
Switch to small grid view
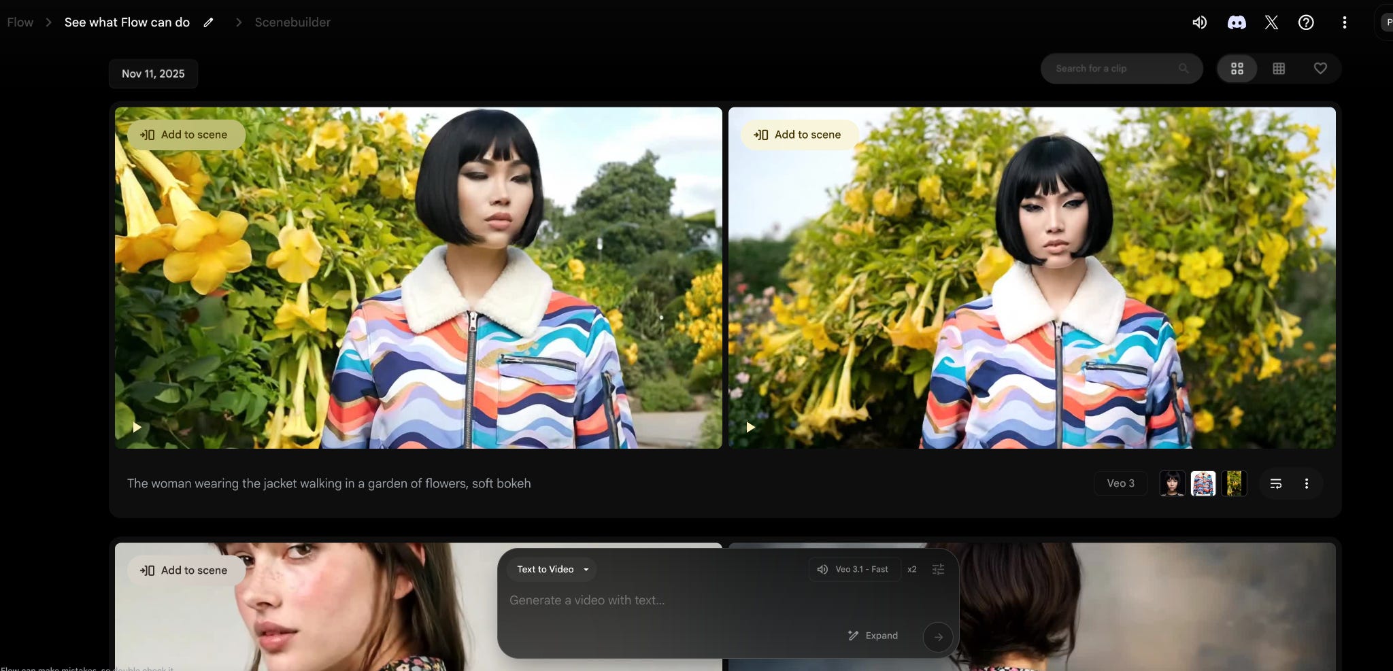click(1279, 69)
